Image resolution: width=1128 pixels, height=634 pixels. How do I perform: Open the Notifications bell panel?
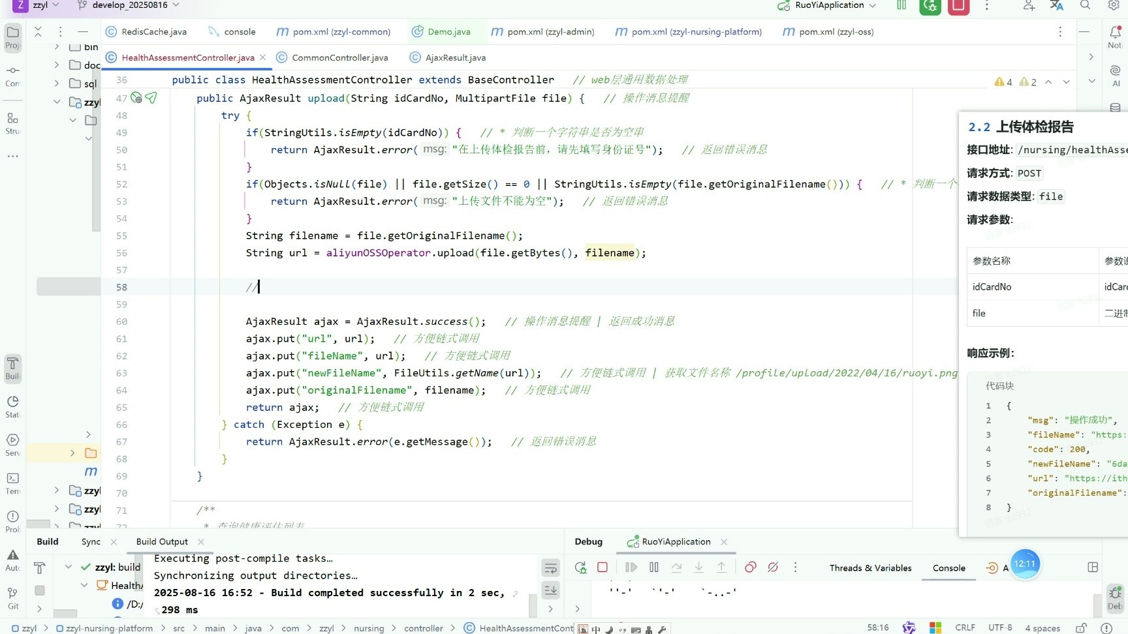tap(1115, 37)
